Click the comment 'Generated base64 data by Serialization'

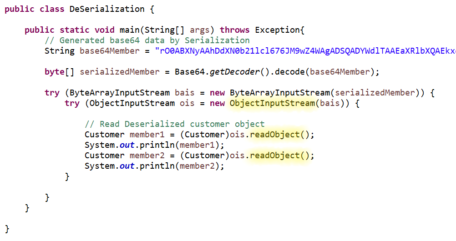click(147, 40)
